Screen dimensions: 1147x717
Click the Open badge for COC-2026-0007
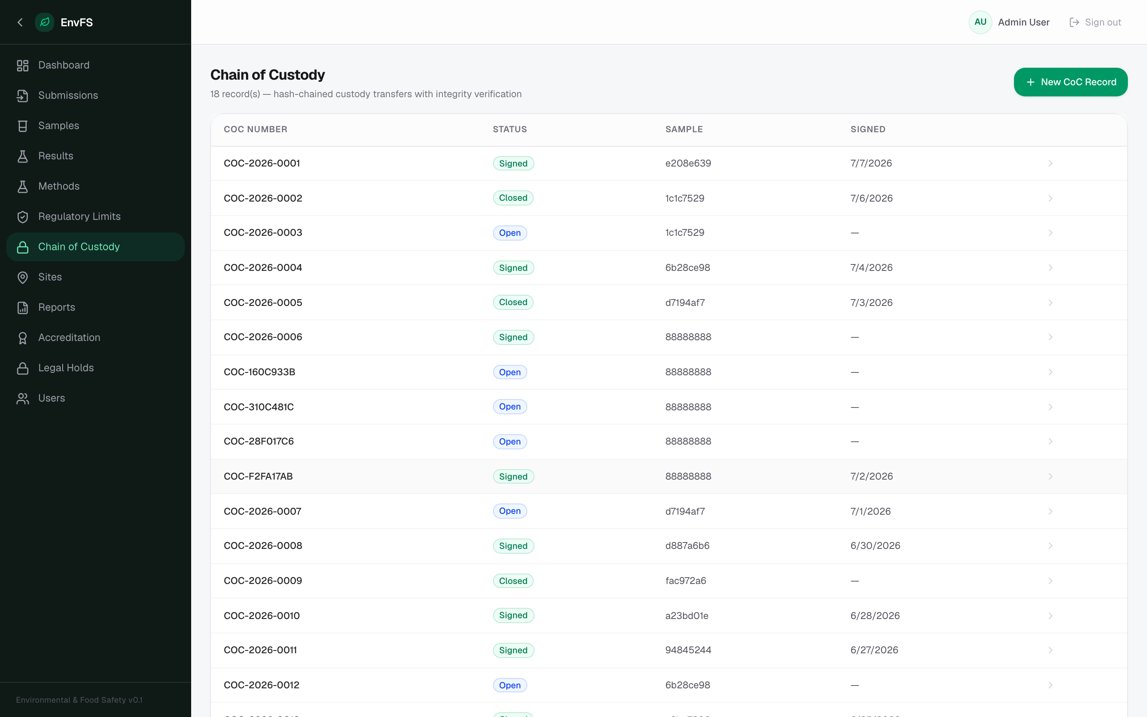pyautogui.click(x=509, y=511)
